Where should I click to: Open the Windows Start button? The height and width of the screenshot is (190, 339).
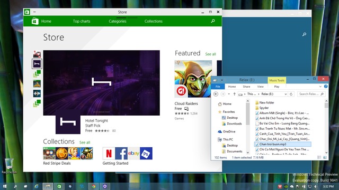(x=5, y=186)
